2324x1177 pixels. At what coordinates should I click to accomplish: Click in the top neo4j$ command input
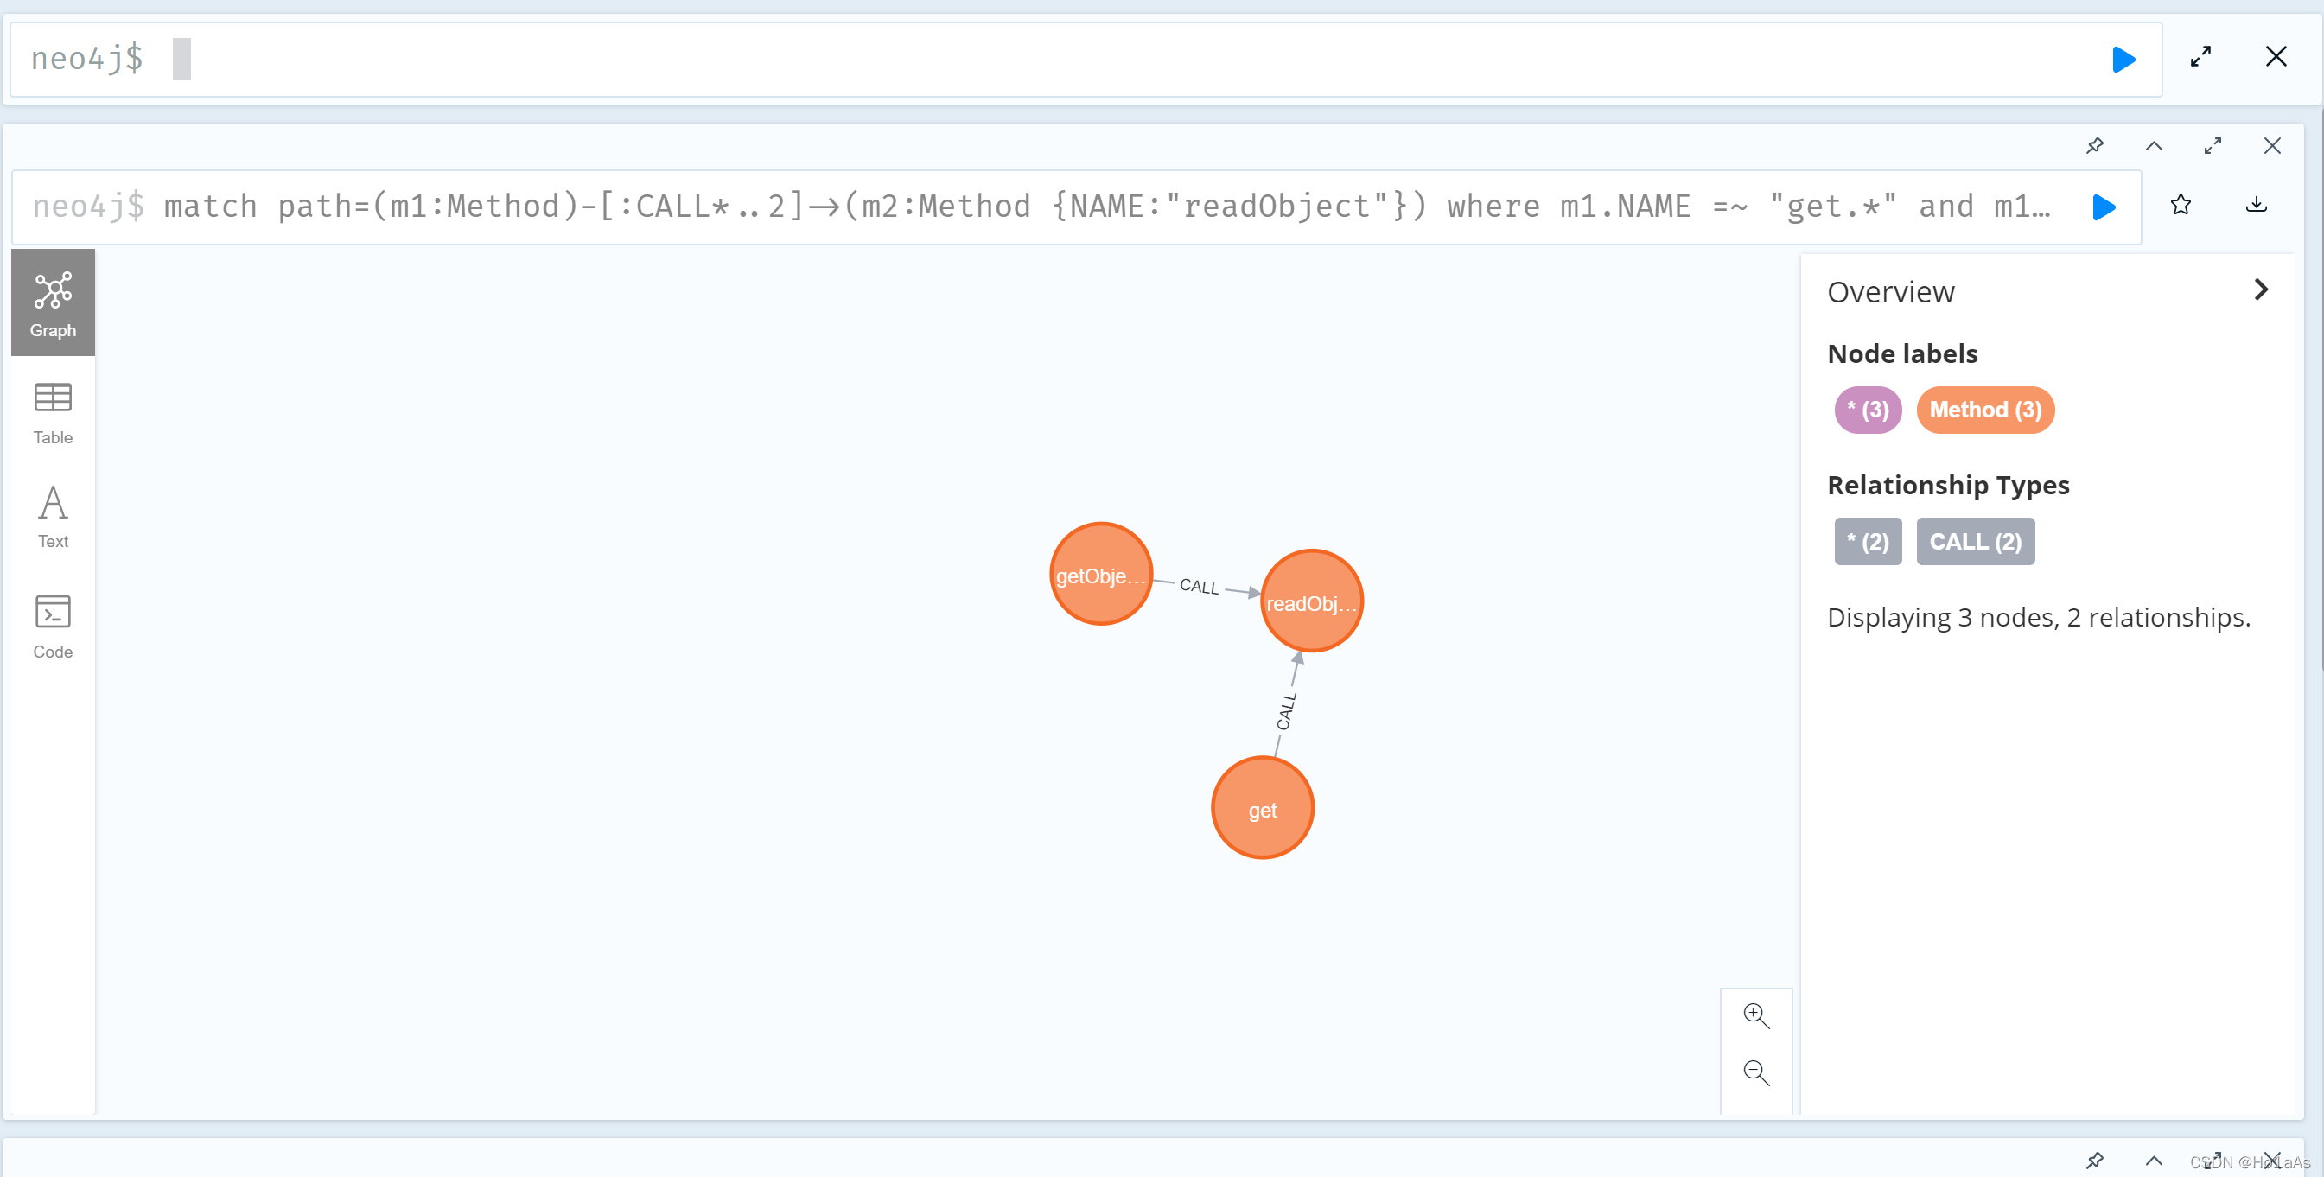point(1083,60)
